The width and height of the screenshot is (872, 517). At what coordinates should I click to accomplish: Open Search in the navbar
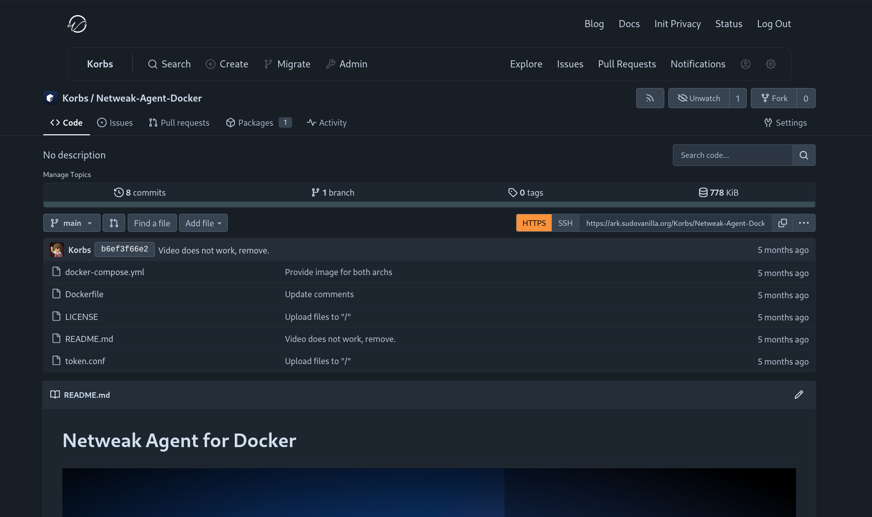(x=169, y=64)
